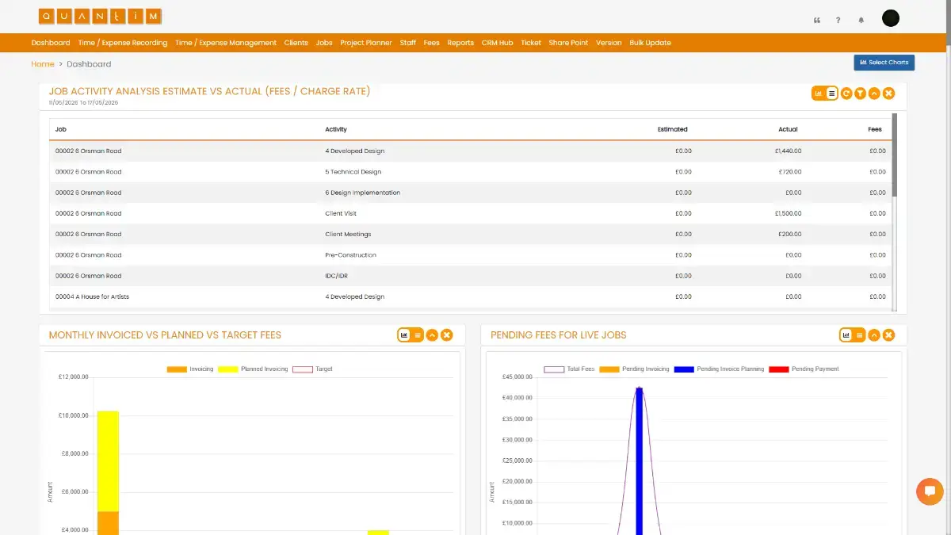Remove the Pending Fees for Live Jobs panel
Image resolution: width=951 pixels, height=535 pixels.
[x=888, y=335]
